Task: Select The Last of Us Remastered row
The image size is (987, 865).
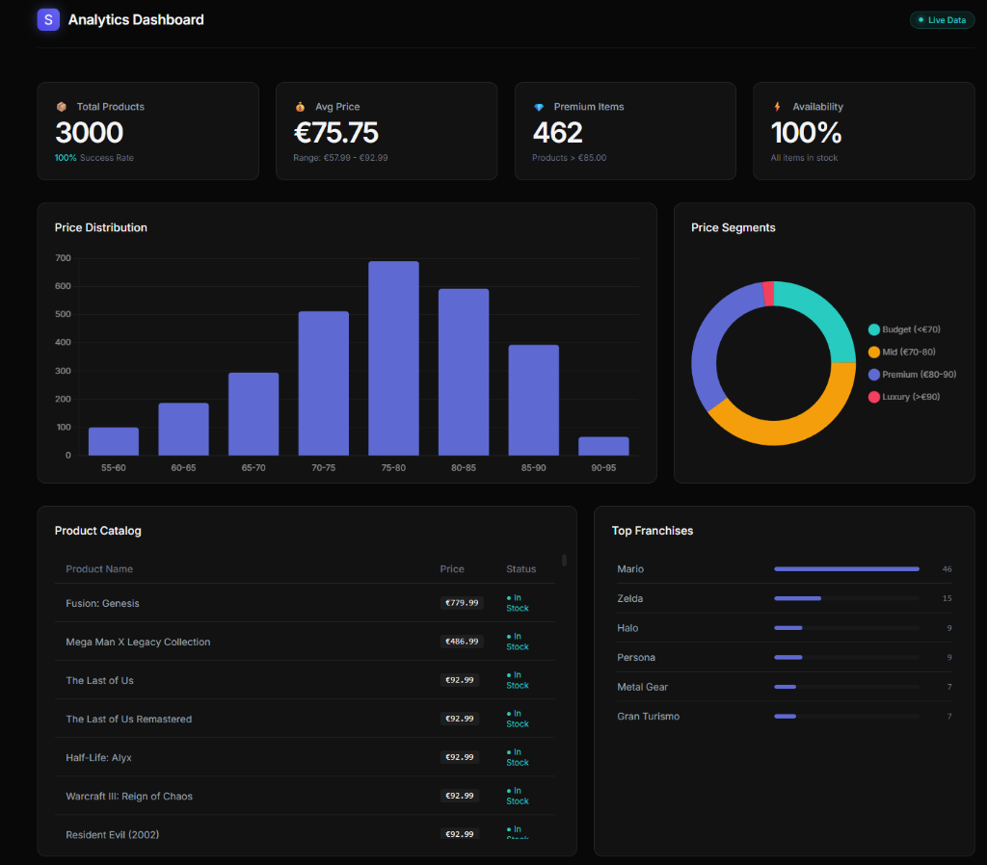Action: point(306,719)
